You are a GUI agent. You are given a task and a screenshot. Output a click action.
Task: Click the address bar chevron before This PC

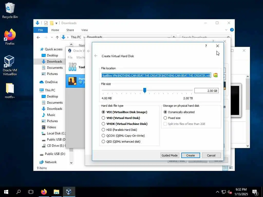(68, 37)
